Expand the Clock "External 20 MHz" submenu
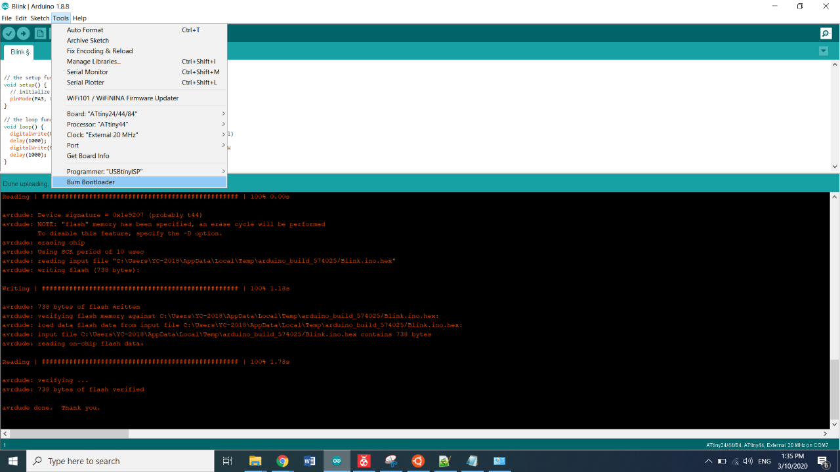The height and width of the screenshot is (472, 840). 139,135
